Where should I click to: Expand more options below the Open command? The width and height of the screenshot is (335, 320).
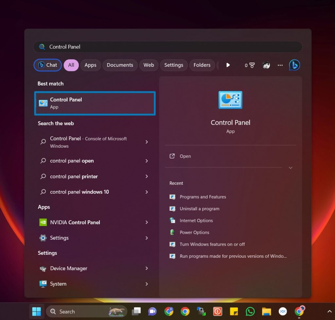point(290,167)
